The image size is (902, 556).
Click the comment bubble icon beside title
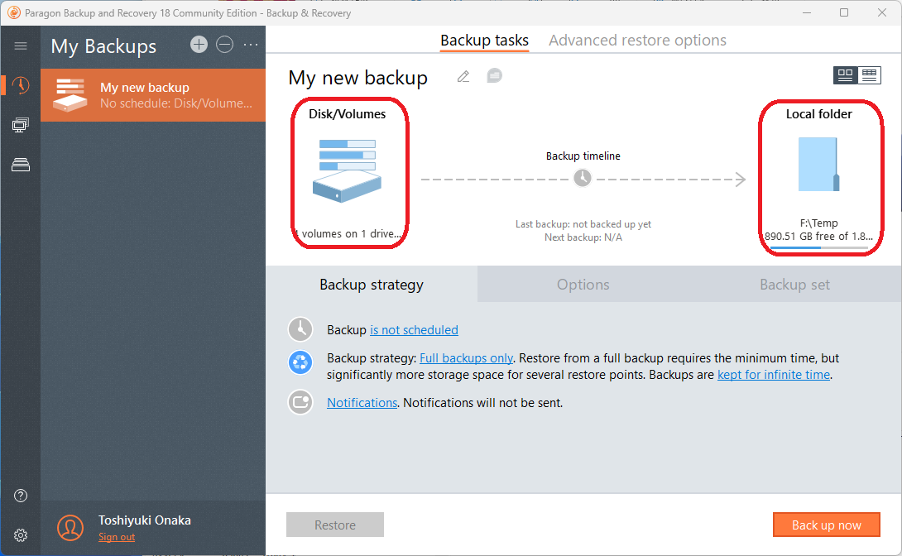[x=494, y=76]
